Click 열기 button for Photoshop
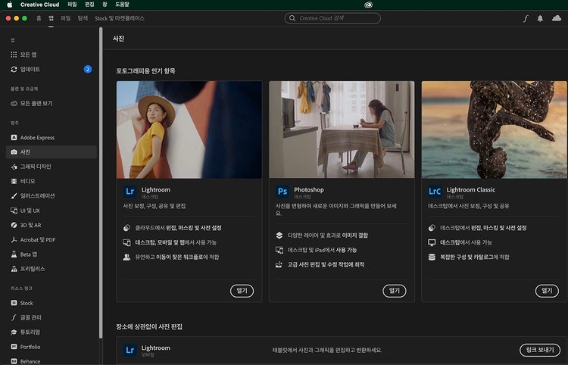Image resolution: width=568 pixels, height=365 pixels. 394,290
